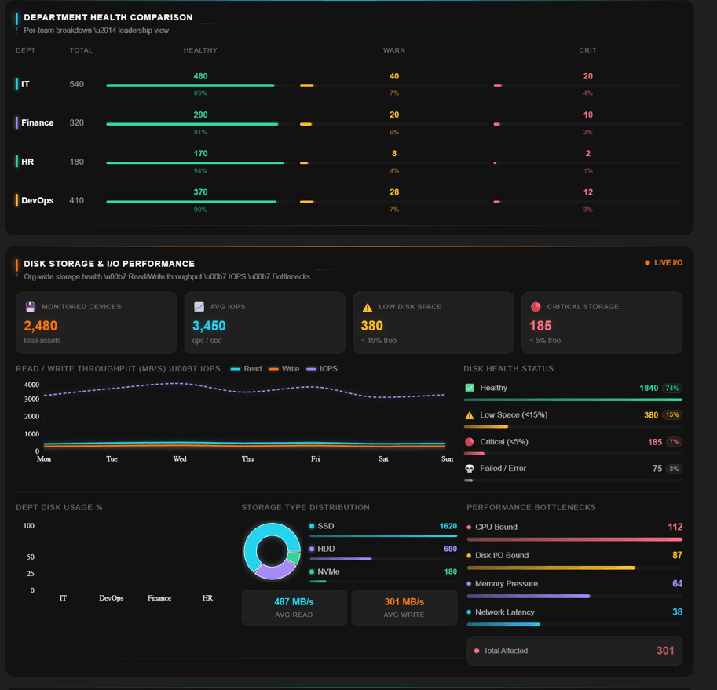The width and height of the screenshot is (717, 690).
Task: Click the warning icon beside Low Space (<15%)
Action: [x=469, y=415]
